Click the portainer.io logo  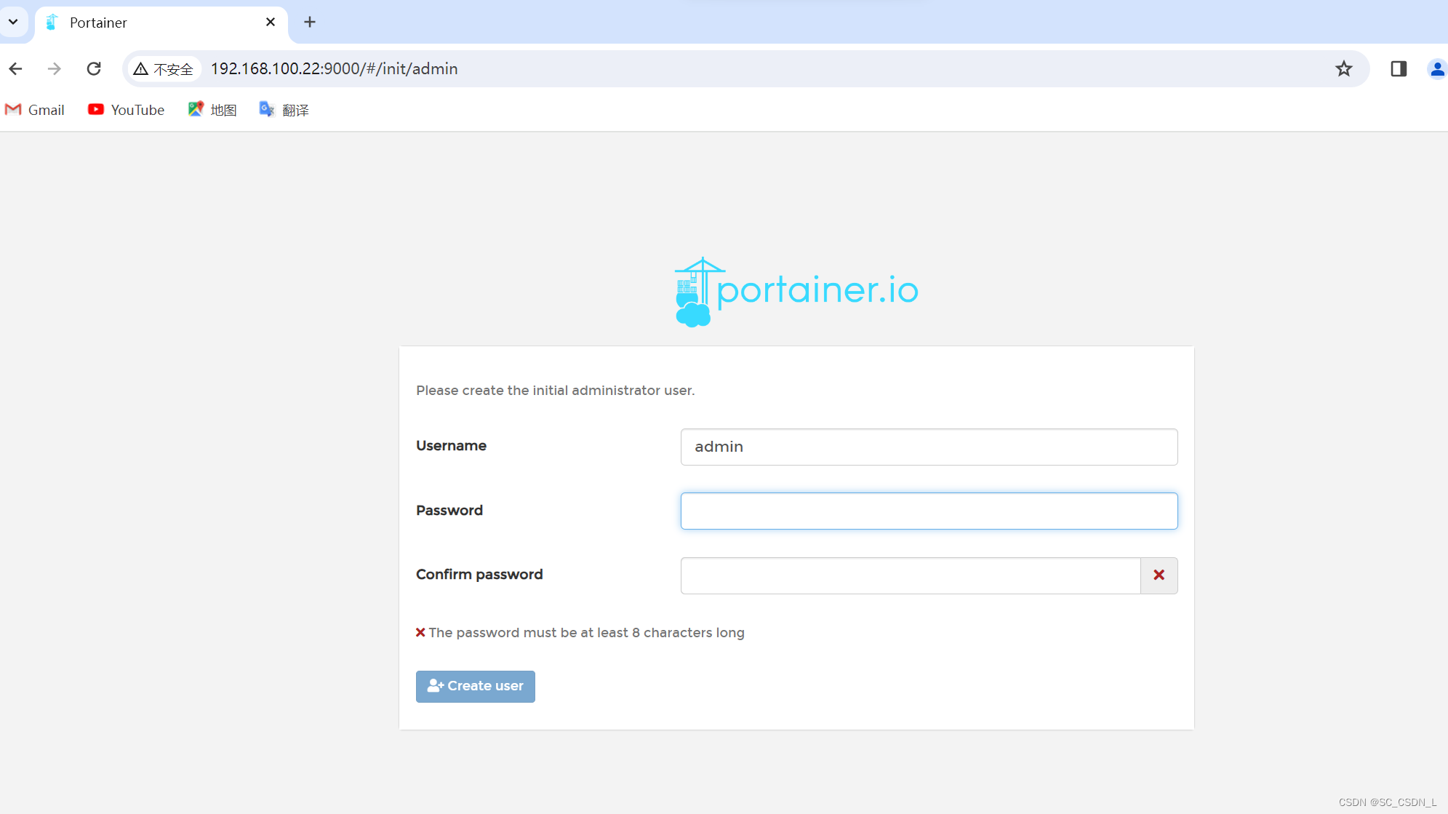pyautogui.click(x=796, y=292)
